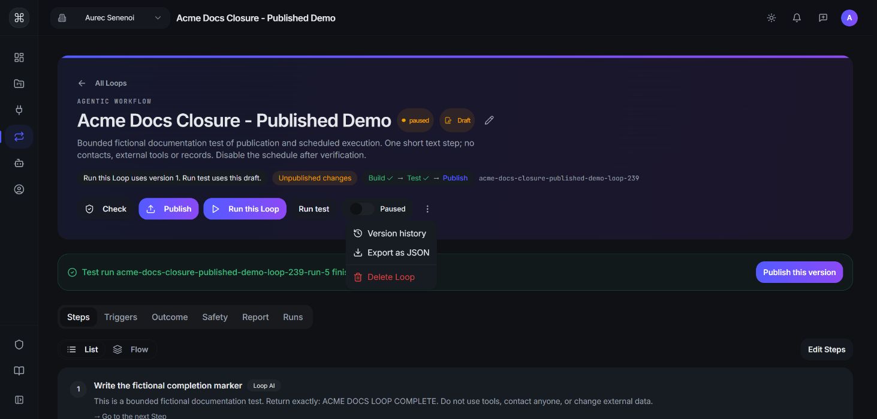
Task: Click the Run this Loop uses version 1 note
Action: pos(172,178)
